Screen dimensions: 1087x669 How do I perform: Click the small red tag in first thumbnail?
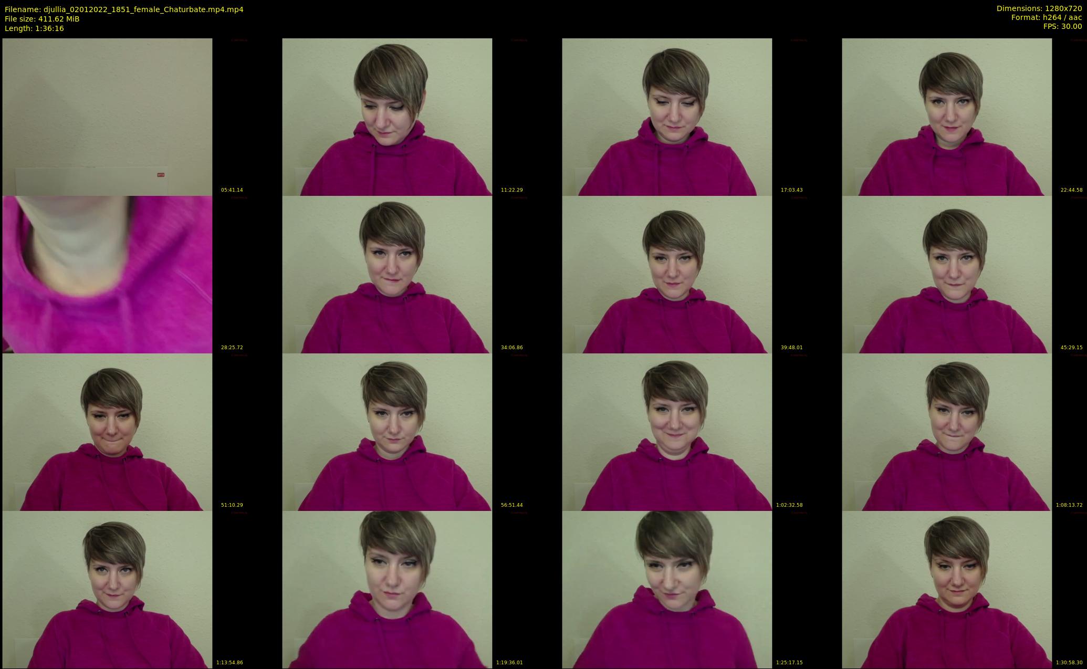pyautogui.click(x=161, y=175)
